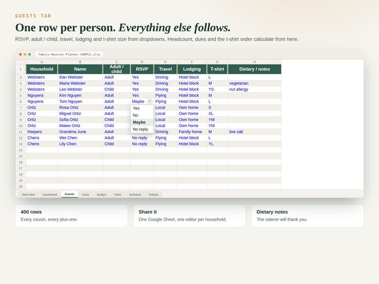Open the Dues sheet tab
The width and height of the screenshot is (379, 284).
(86, 194)
